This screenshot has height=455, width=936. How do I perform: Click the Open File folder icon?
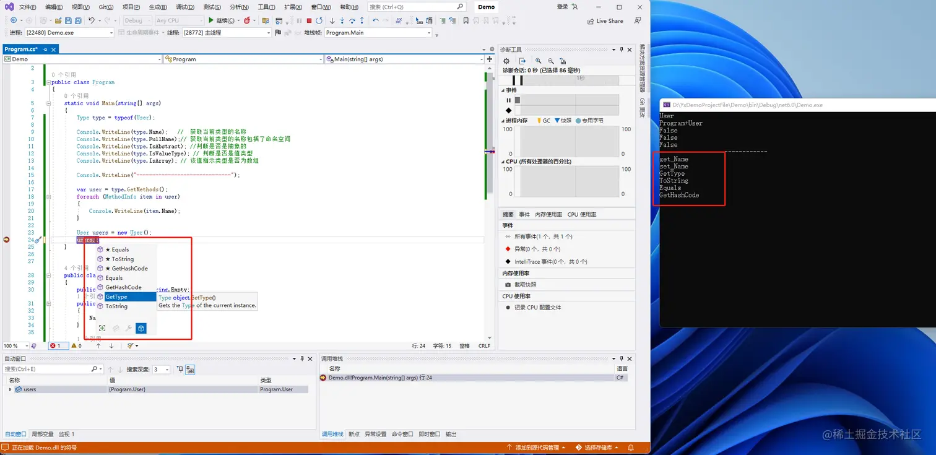coord(58,20)
